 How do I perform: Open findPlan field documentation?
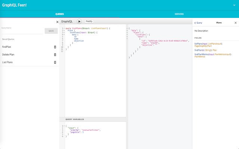point(198,50)
